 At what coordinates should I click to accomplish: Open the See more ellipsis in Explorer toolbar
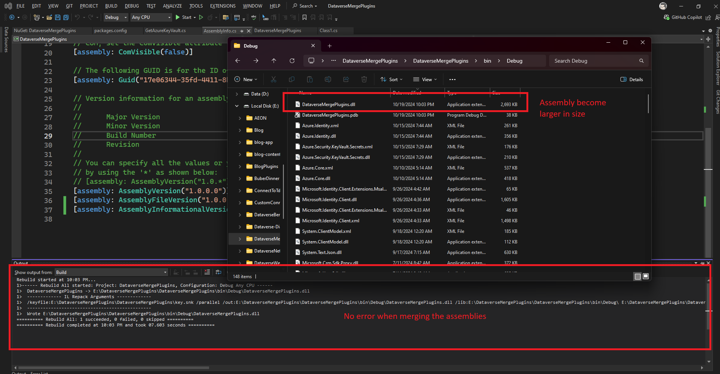[x=452, y=79]
